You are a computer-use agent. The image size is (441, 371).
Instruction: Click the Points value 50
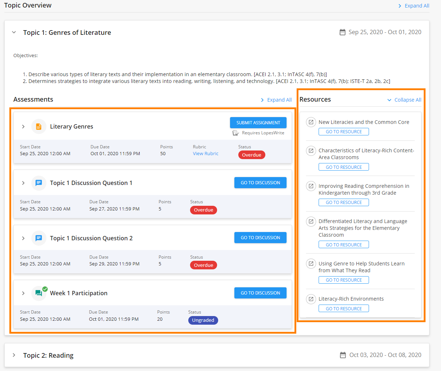[x=163, y=153]
